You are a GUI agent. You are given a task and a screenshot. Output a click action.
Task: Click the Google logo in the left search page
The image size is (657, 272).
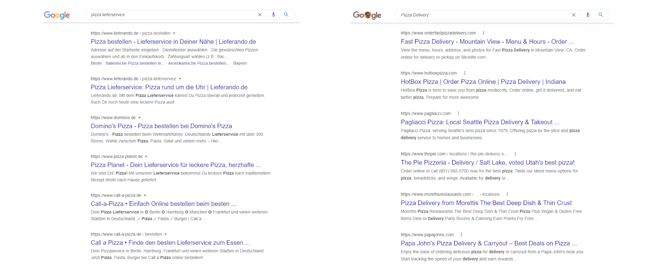pos(57,15)
